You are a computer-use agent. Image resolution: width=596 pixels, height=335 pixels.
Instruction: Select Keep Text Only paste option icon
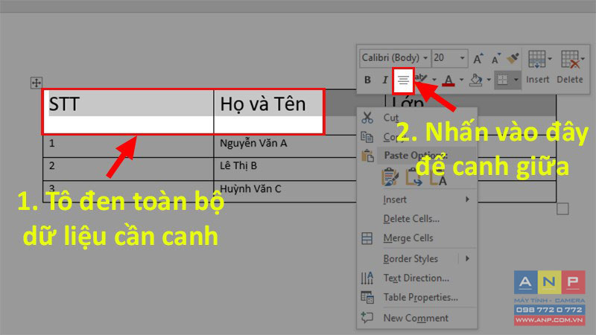pyautogui.click(x=438, y=177)
